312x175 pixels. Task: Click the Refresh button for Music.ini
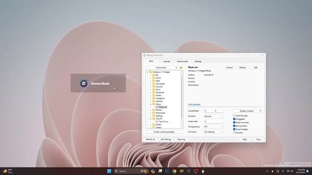[243, 68]
